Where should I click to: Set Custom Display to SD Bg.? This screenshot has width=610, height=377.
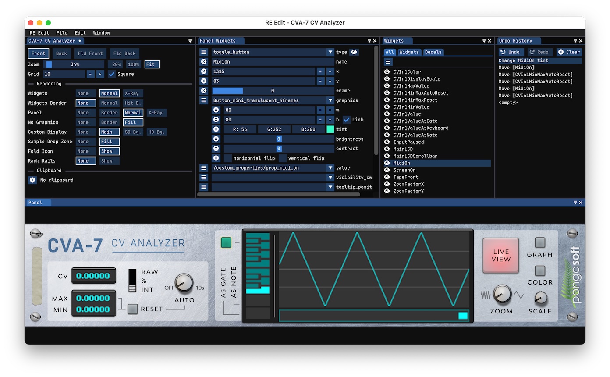click(133, 132)
